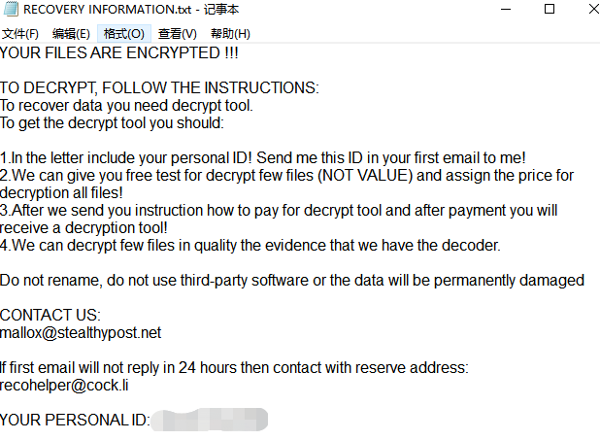Open the 编辑(E) menu
Viewport: 600px width, 440px height.
pyautogui.click(x=71, y=34)
